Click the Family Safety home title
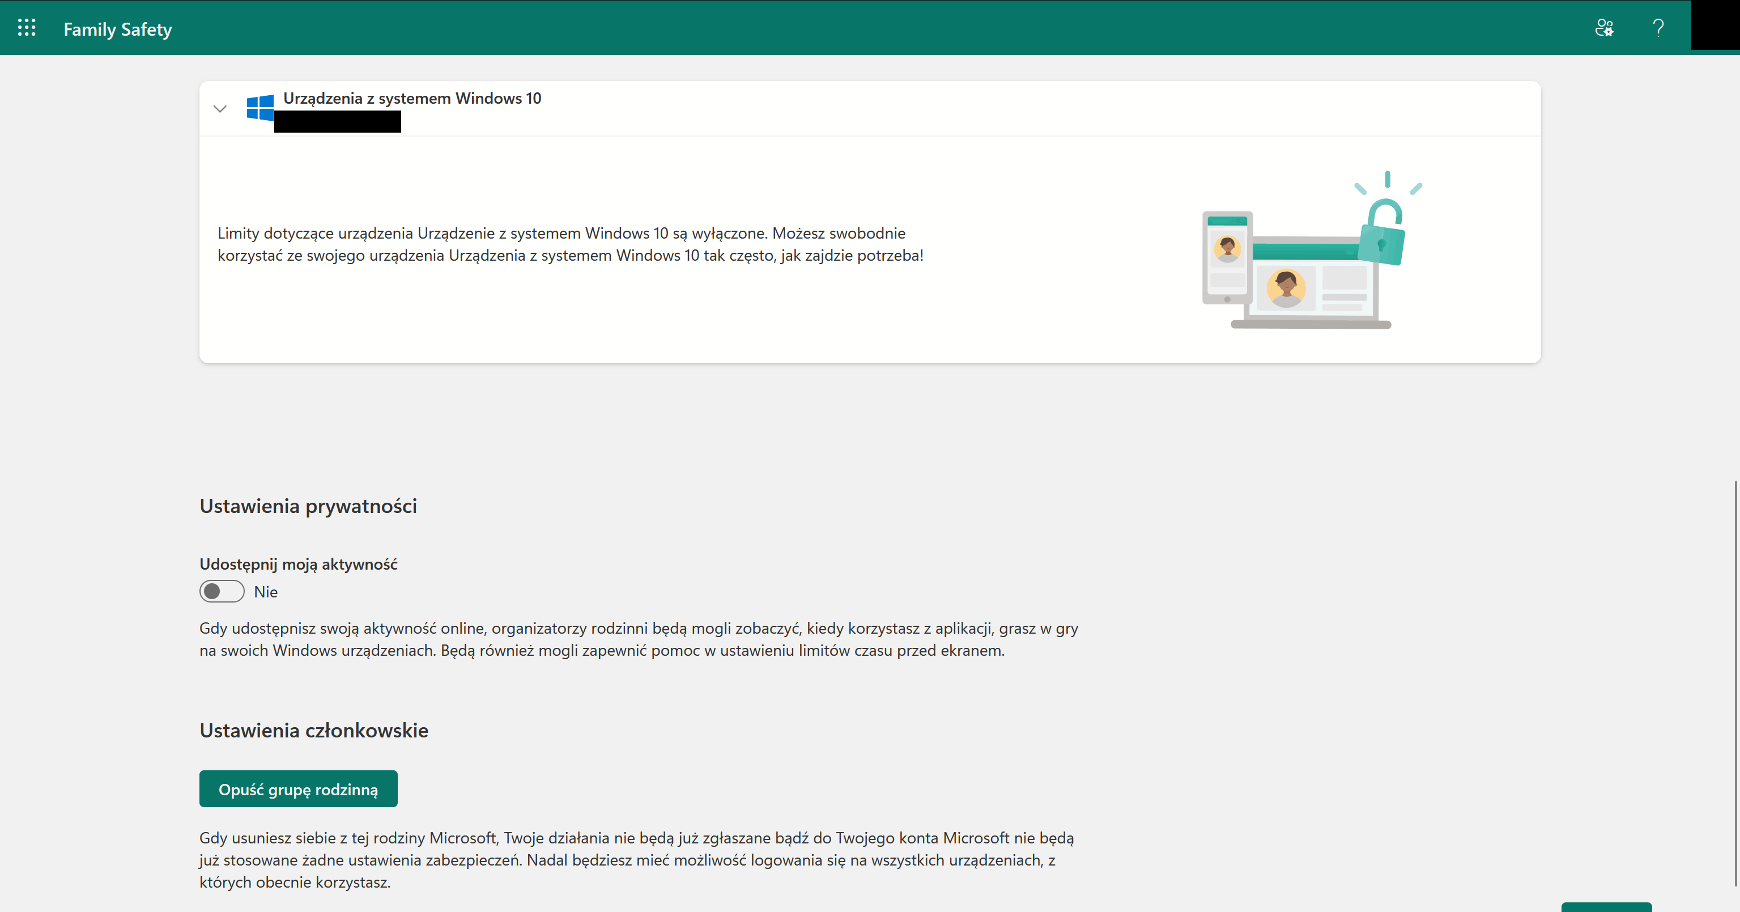 (117, 29)
